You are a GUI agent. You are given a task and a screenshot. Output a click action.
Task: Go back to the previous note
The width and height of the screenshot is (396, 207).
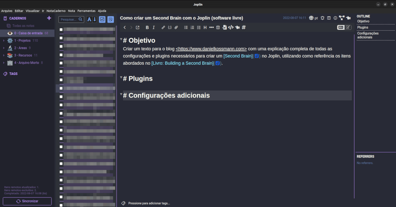[124, 28]
